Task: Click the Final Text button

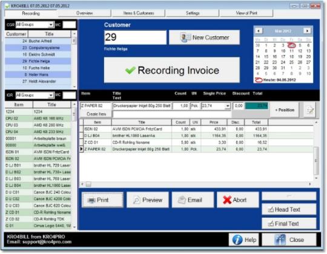Action: (x=289, y=224)
